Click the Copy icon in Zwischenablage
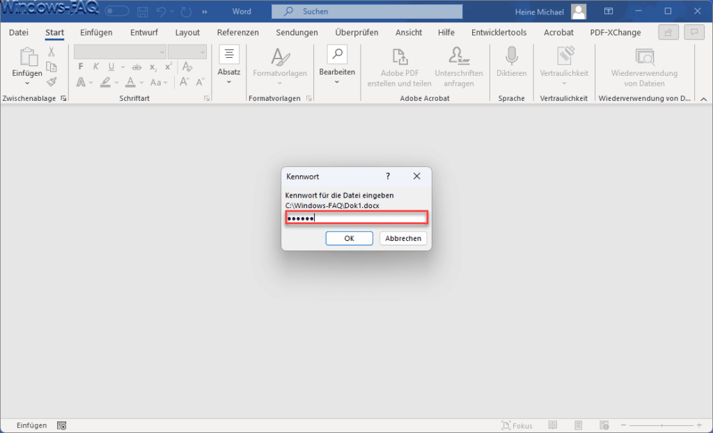 pos(52,67)
